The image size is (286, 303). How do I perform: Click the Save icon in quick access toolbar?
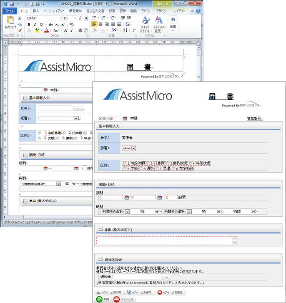12,4
